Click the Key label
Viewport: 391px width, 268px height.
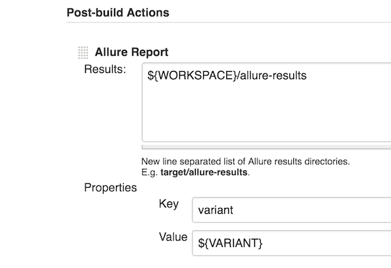coord(169,204)
